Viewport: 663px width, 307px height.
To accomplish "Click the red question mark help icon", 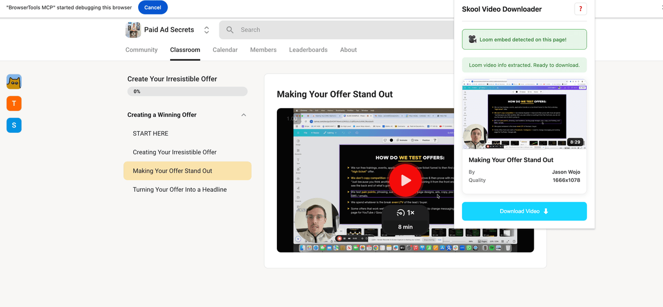I will pos(581,9).
